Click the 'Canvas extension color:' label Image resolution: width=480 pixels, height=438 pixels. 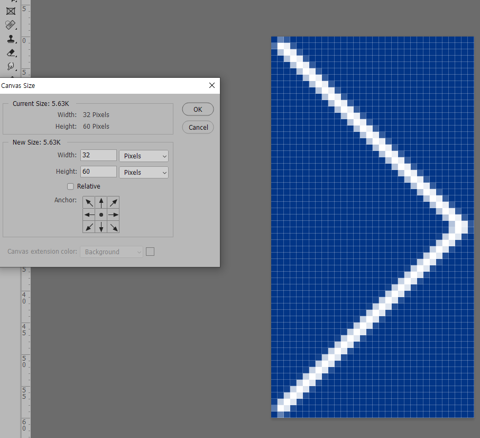[42, 252]
